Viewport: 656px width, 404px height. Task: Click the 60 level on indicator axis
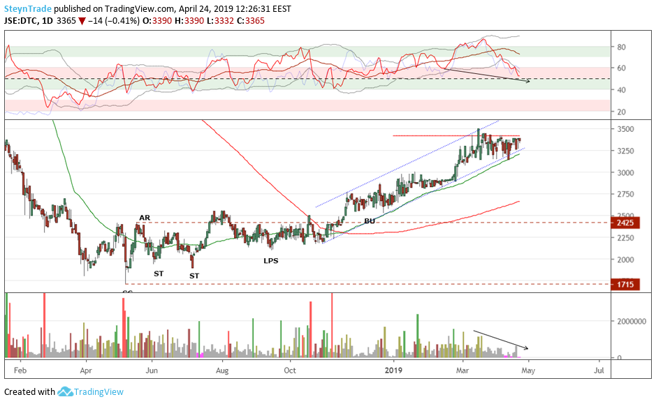[x=621, y=68]
